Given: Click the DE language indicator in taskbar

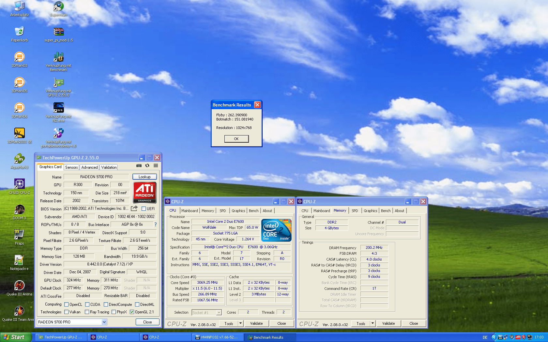Looking at the screenshot, I should pyautogui.click(x=485, y=337).
